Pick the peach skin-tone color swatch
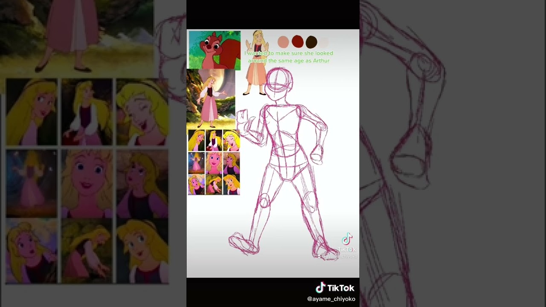The image size is (546, 307). point(283,42)
